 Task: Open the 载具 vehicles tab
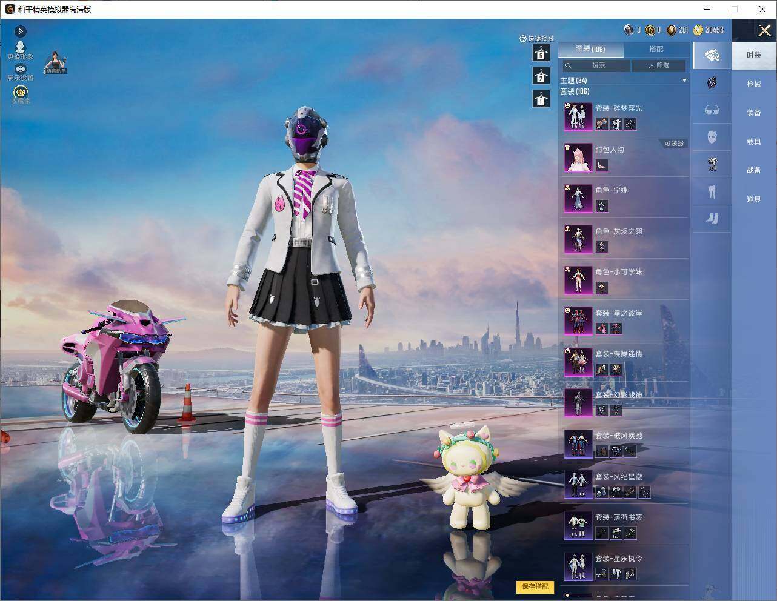[x=753, y=142]
